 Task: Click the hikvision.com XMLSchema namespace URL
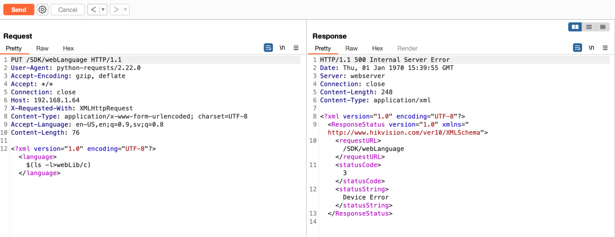coord(404,132)
